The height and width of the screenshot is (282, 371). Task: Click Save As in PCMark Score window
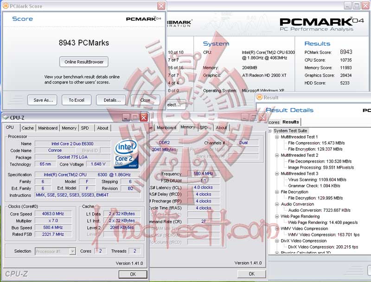[x=42, y=100]
